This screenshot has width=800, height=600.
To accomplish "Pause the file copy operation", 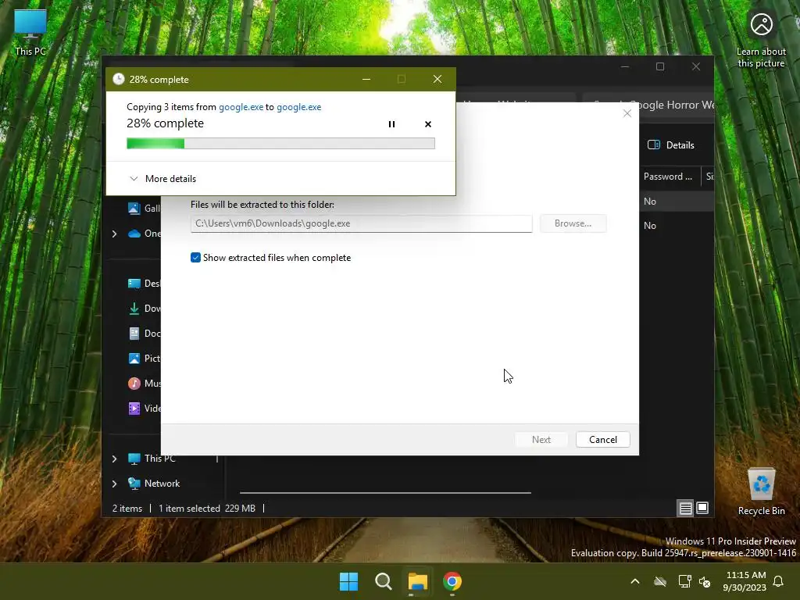I will [x=391, y=124].
